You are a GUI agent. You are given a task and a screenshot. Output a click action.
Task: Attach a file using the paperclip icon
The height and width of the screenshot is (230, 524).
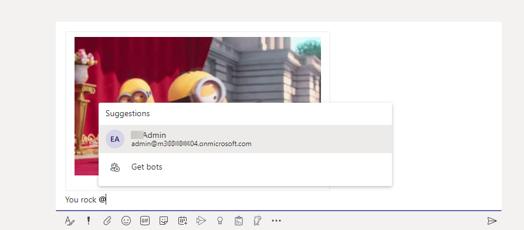[107, 221]
